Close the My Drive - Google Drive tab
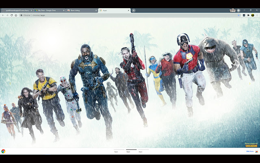This screenshot has height=163, width=260. pos(64,10)
